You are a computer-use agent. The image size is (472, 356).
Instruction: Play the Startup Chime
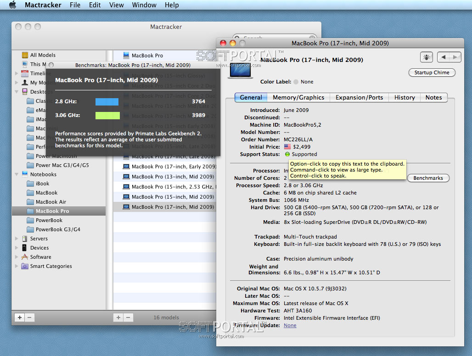[432, 72]
